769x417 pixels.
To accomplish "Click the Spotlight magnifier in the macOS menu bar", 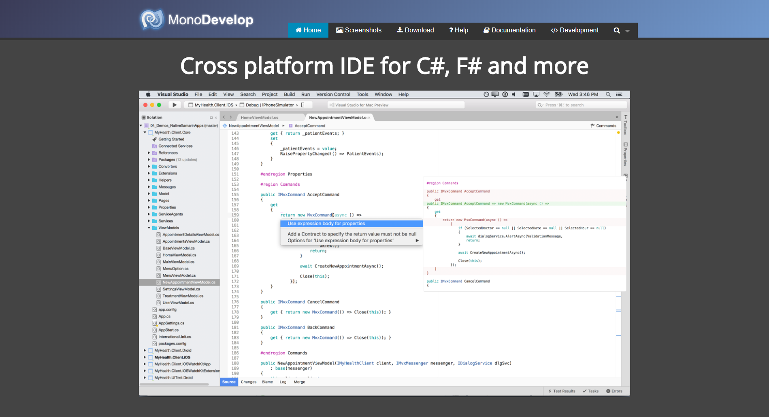I will pyautogui.click(x=608, y=94).
